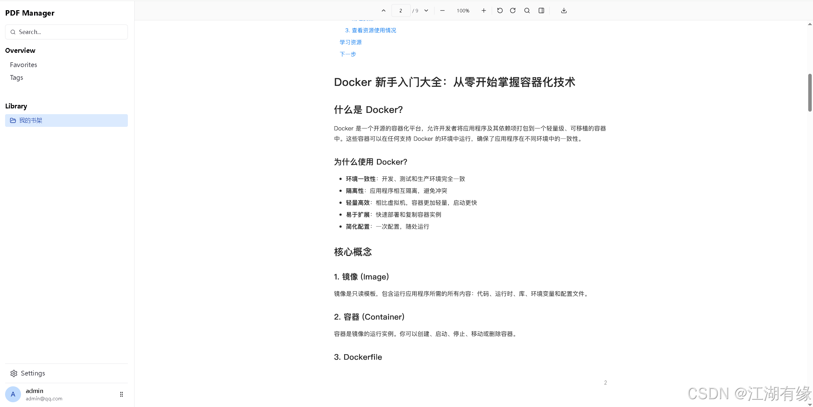813x407 pixels.
Task: Click the admin avatar circle
Action: (13, 394)
